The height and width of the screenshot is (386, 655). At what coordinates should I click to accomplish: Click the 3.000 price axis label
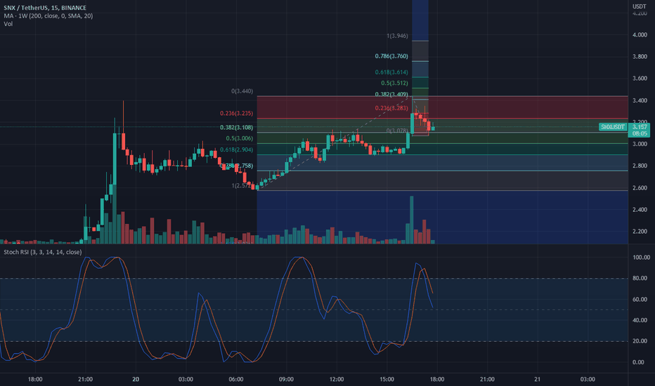640,144
